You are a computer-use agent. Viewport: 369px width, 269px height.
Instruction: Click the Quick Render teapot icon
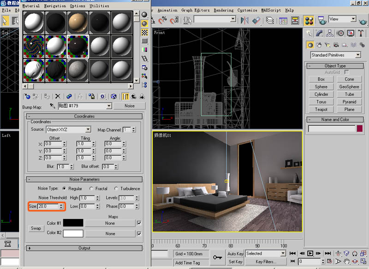tap(363, 21)
